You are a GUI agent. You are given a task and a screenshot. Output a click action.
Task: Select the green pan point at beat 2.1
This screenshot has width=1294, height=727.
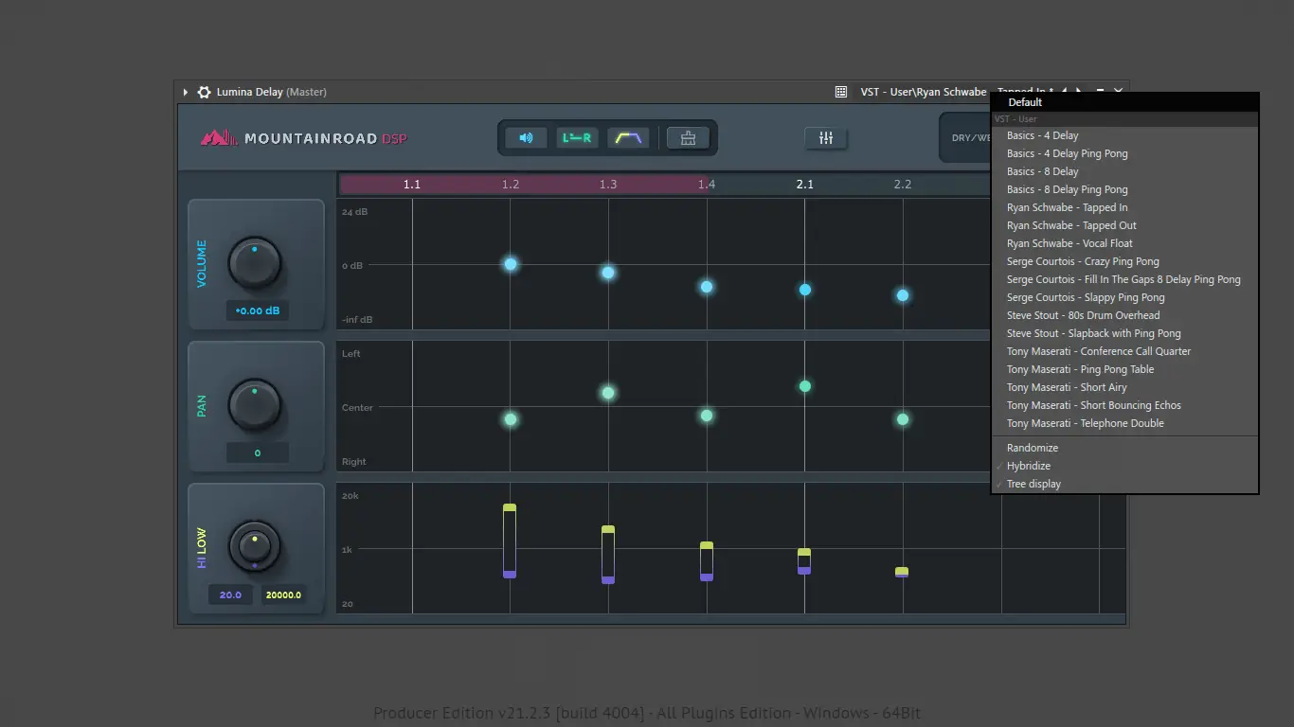click(x=805, y=386)
